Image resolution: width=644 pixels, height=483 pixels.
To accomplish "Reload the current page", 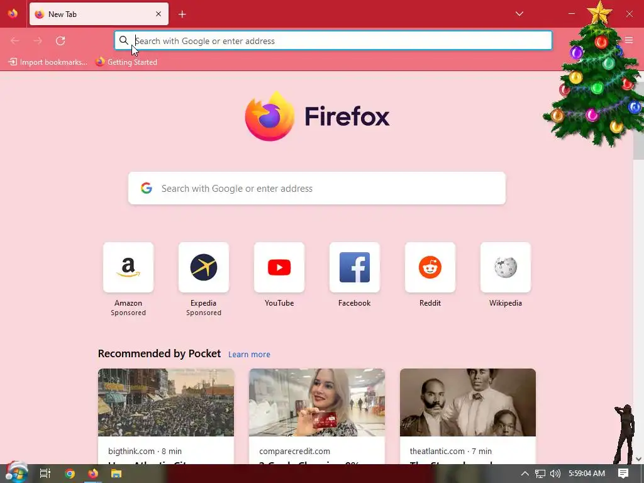I will click(60, 41).
